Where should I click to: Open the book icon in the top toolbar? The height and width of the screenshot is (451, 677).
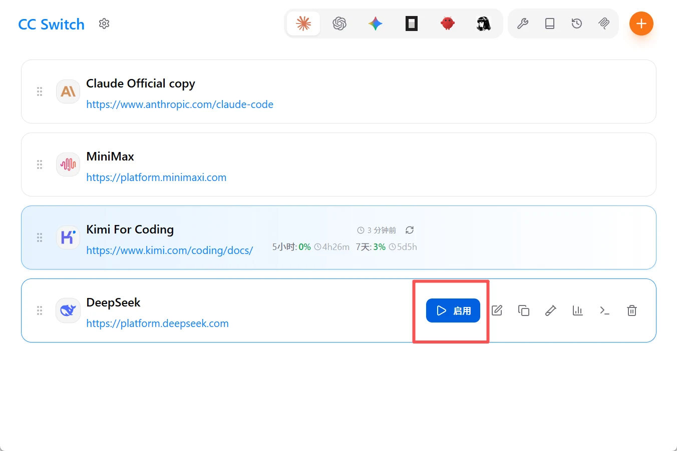(550, 23)
